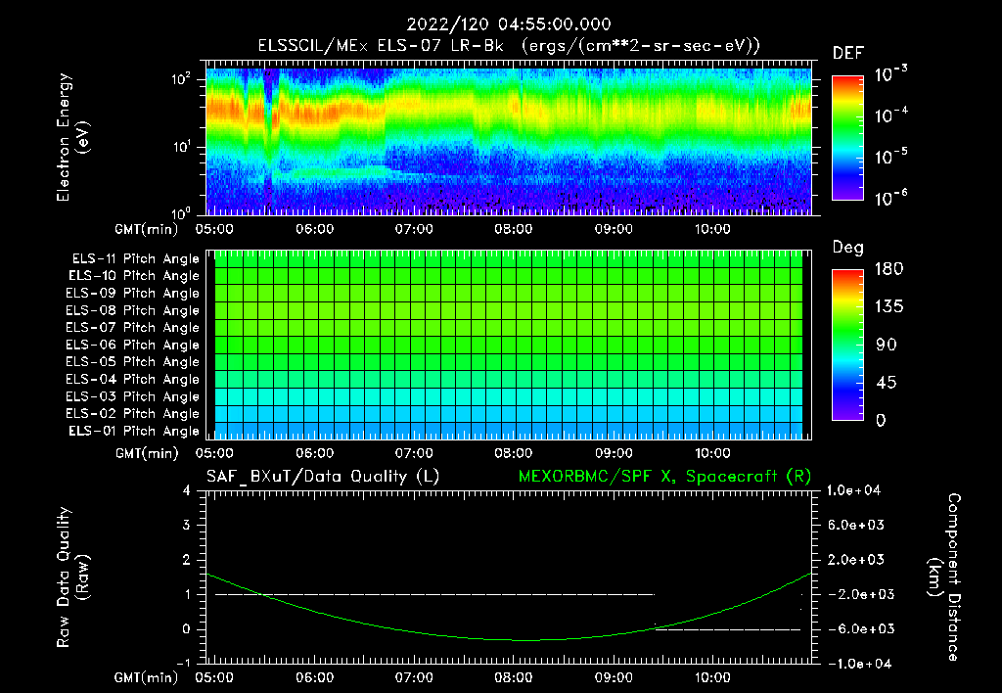Select the ELS-02 Pitch Angle row label
Viewport: 1002px width, 693px height.
pyautogui.click(x=133, y=414)
